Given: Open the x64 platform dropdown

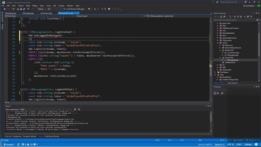Looking at the screenshot, I should (x=54, y=9).
